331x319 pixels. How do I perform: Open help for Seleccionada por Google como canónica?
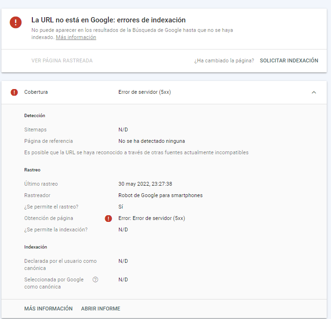pos(95,279)
